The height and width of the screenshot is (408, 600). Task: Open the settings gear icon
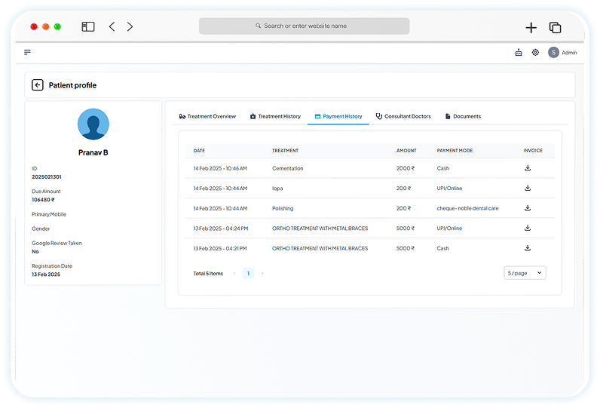click(535, 53)
